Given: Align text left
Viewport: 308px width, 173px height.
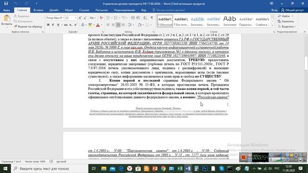Looking at the screenshot, I should 108,25.
